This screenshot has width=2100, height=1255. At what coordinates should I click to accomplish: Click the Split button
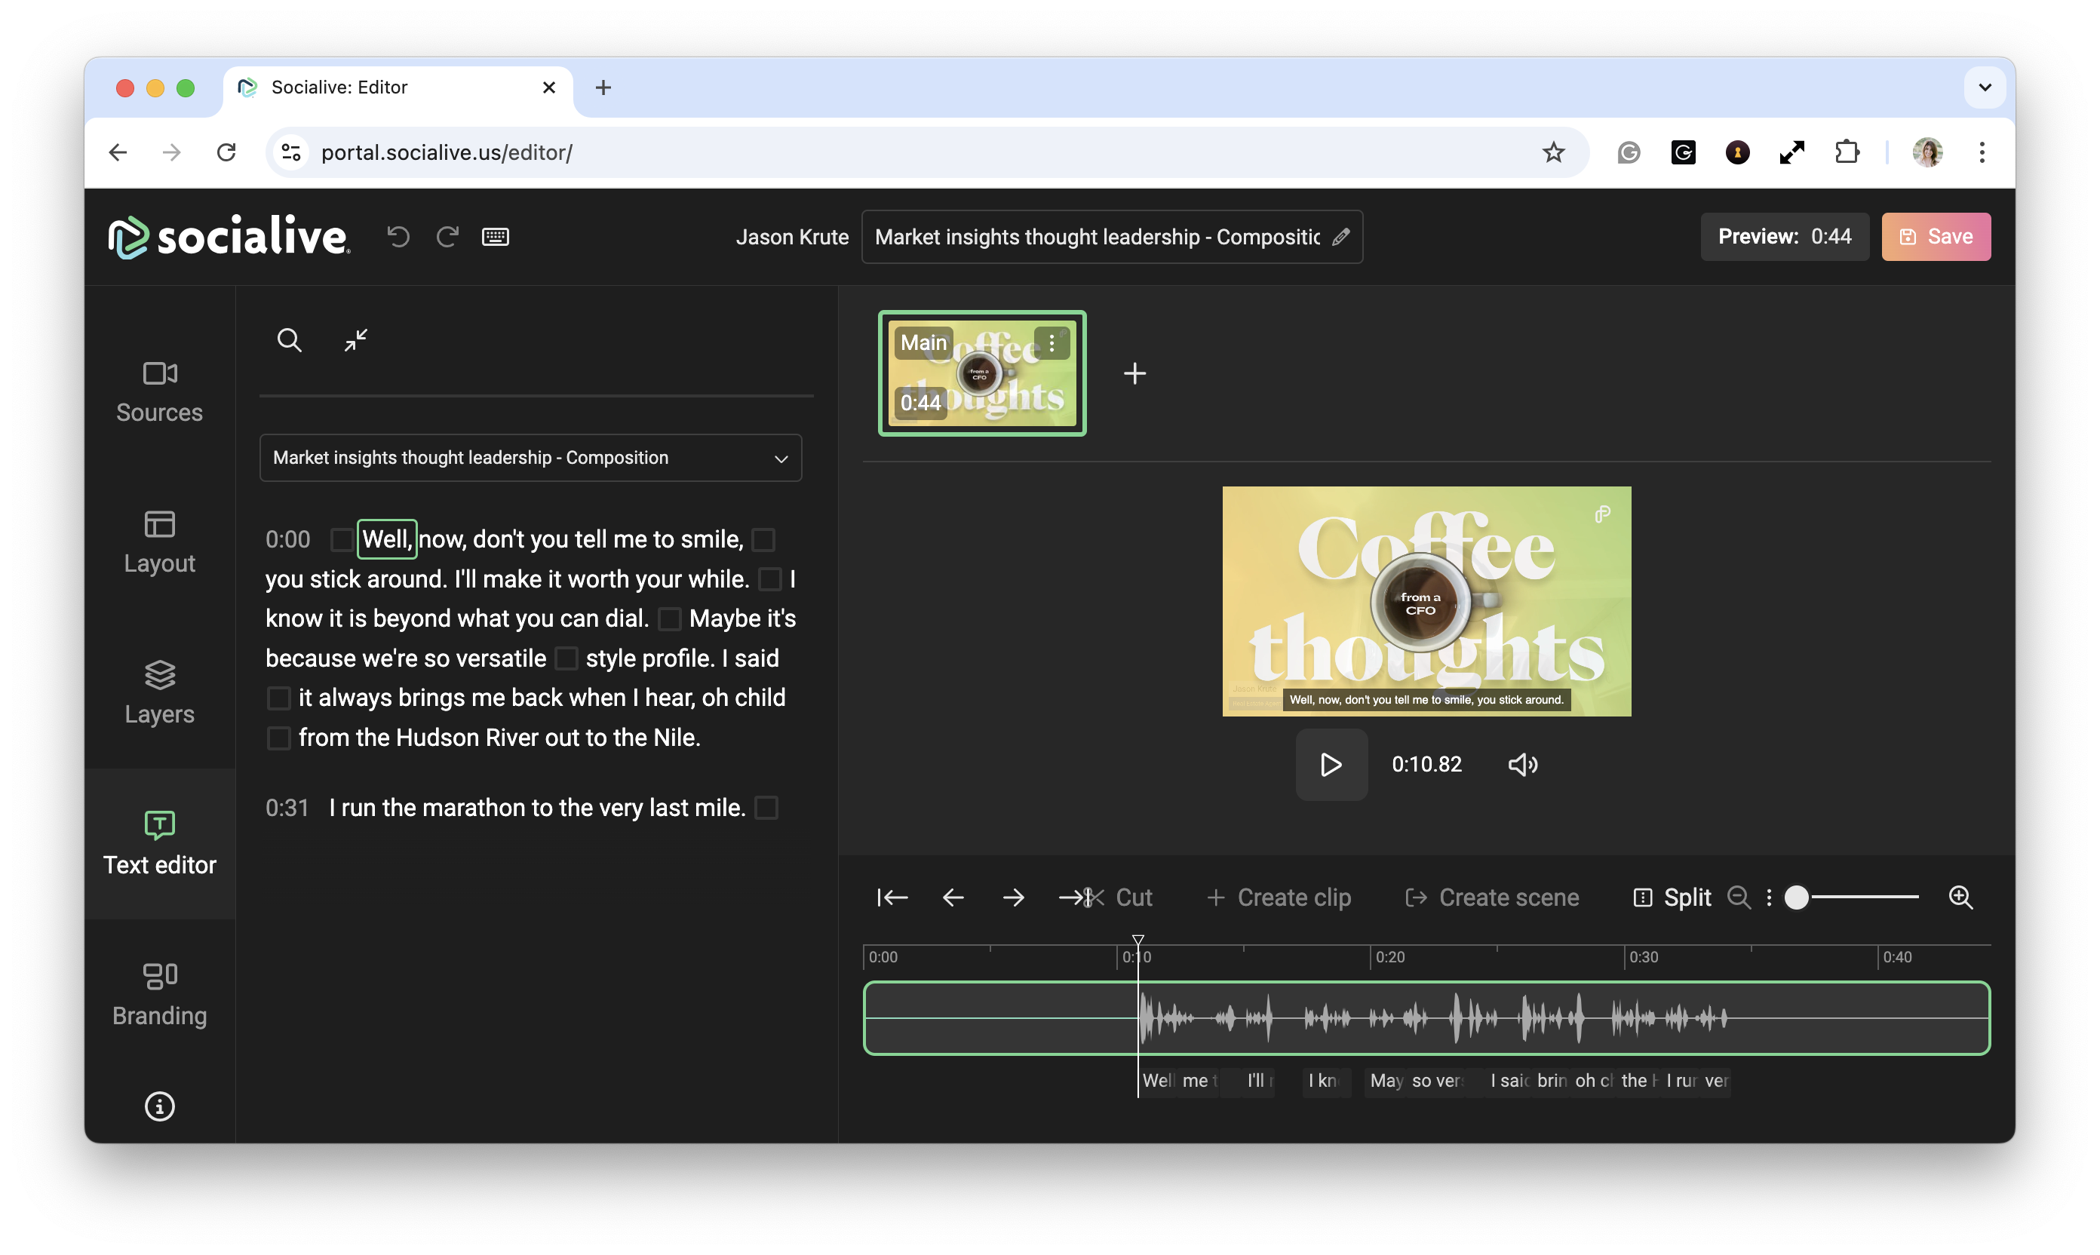(x=1672, y=898)
